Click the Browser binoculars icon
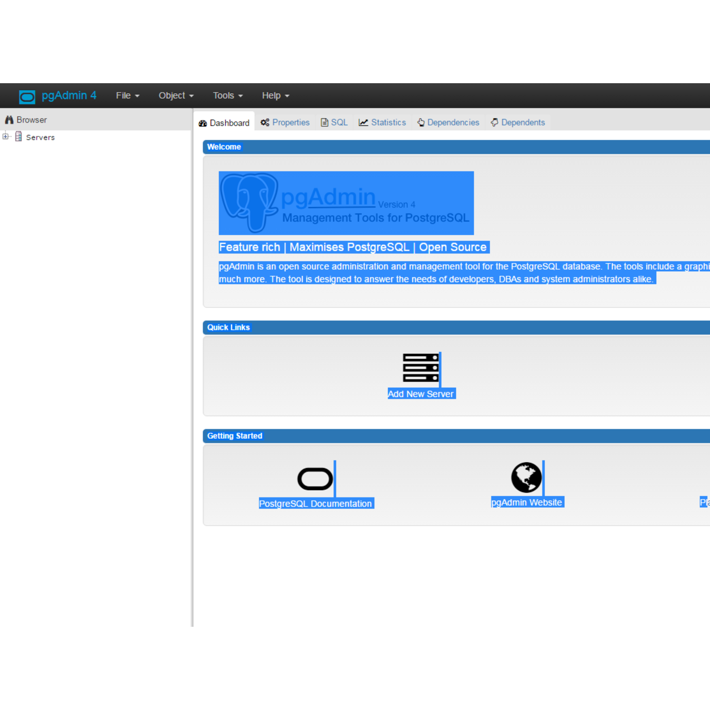 coord(9,119)
